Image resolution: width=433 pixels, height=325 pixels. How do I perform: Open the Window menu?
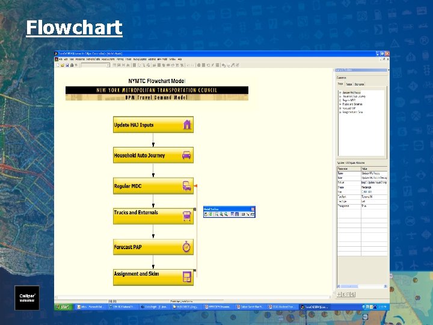click(x=172, y=59)
